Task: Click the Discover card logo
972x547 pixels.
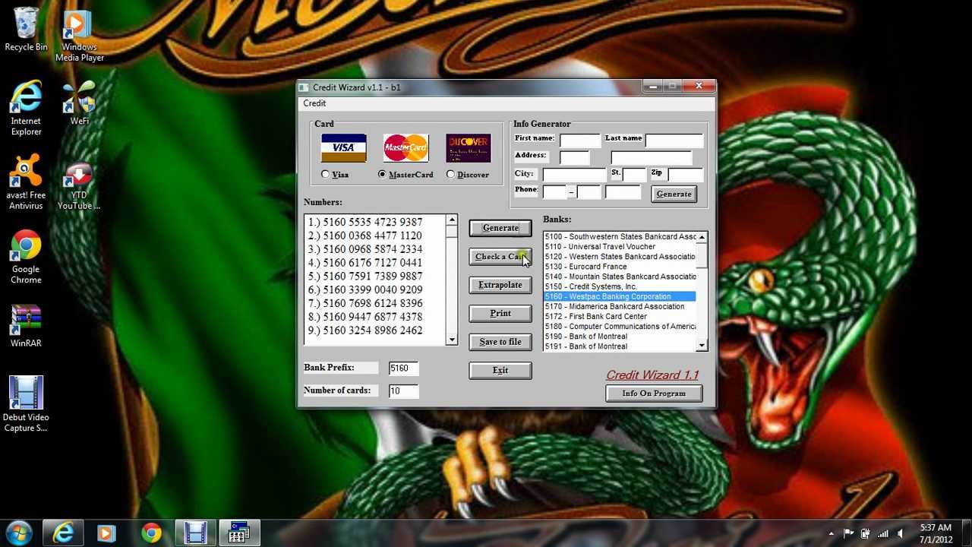Action: [x=469, y=148]
